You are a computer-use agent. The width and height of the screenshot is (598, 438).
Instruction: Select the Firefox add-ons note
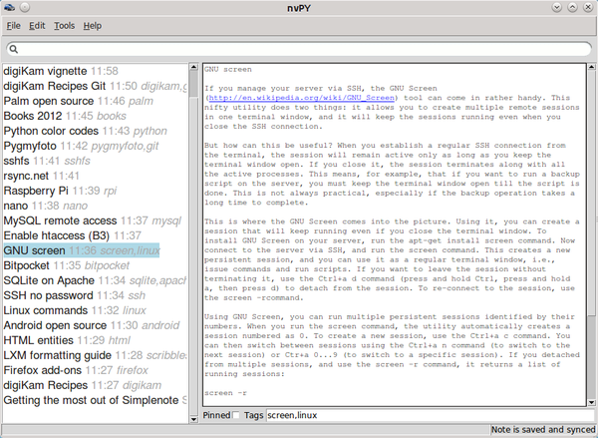[96, 370]
